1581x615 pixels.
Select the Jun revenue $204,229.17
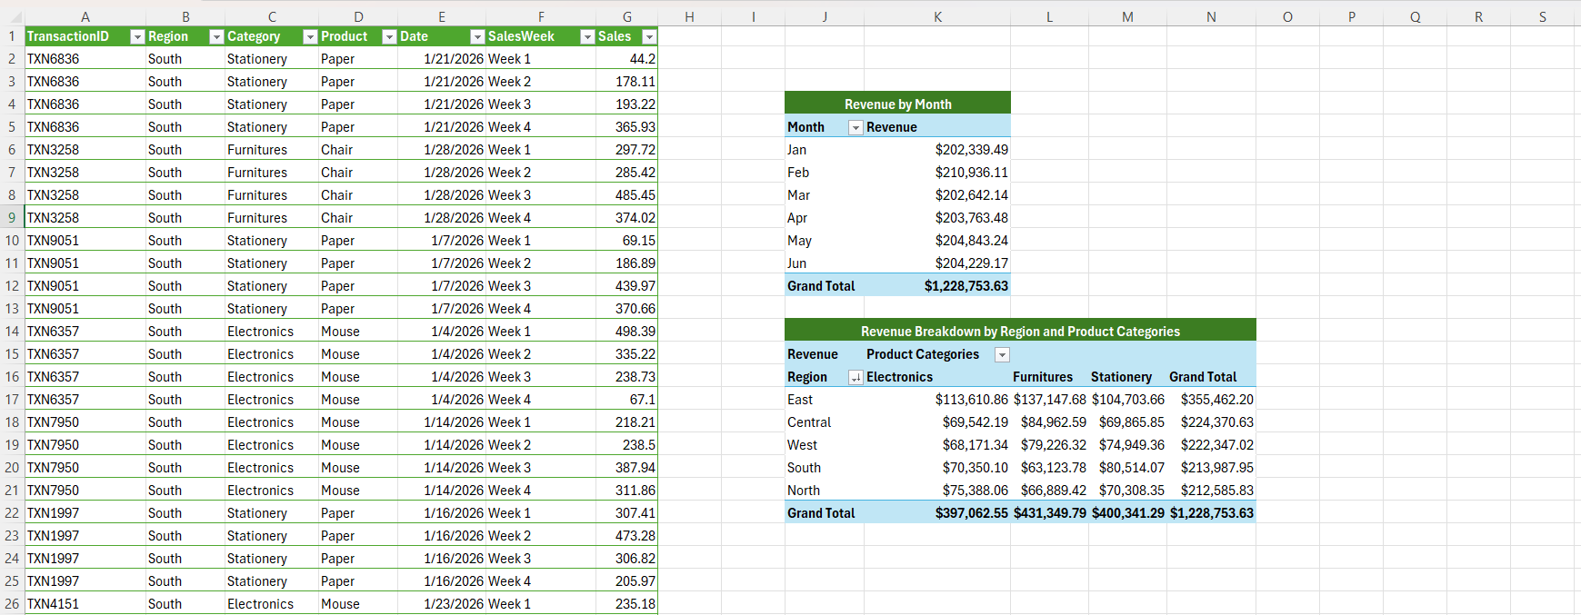tap(937, 263)
